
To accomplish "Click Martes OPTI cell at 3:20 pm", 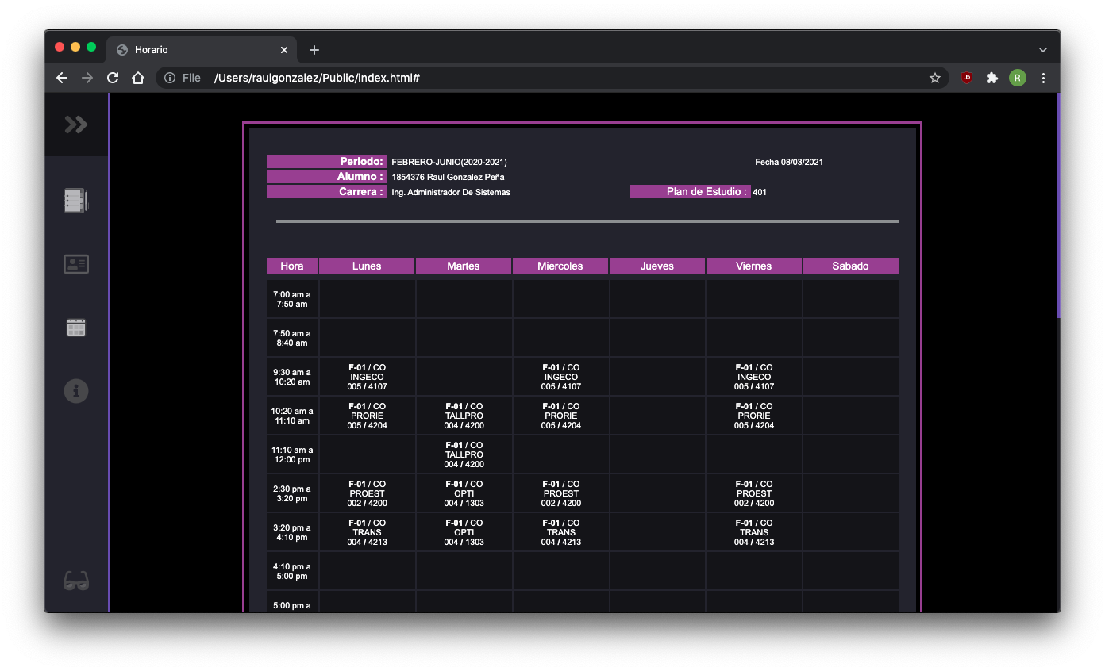I will point(464,532).
